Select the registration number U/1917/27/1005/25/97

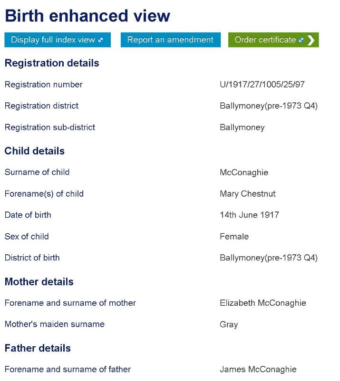[262, 85]
